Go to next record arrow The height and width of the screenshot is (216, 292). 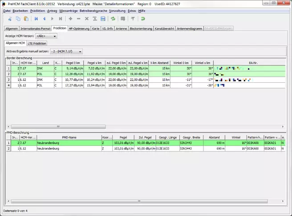pos(53,19)
